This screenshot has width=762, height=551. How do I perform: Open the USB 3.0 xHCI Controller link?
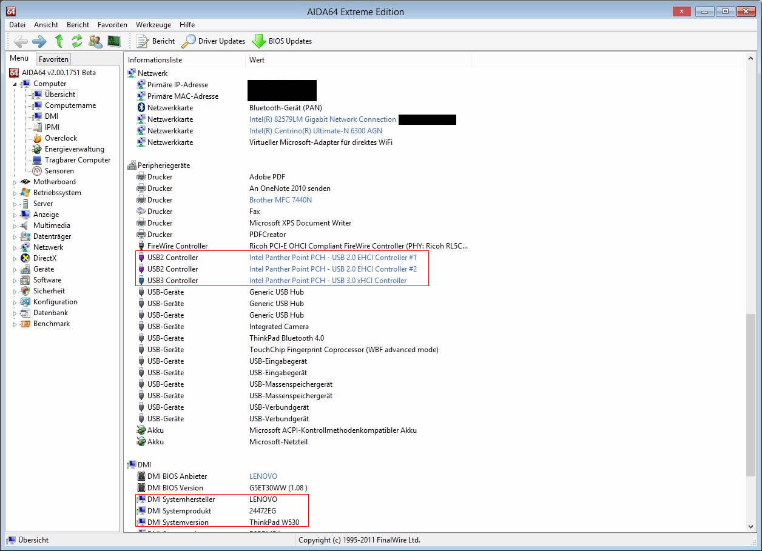point(328,281)
